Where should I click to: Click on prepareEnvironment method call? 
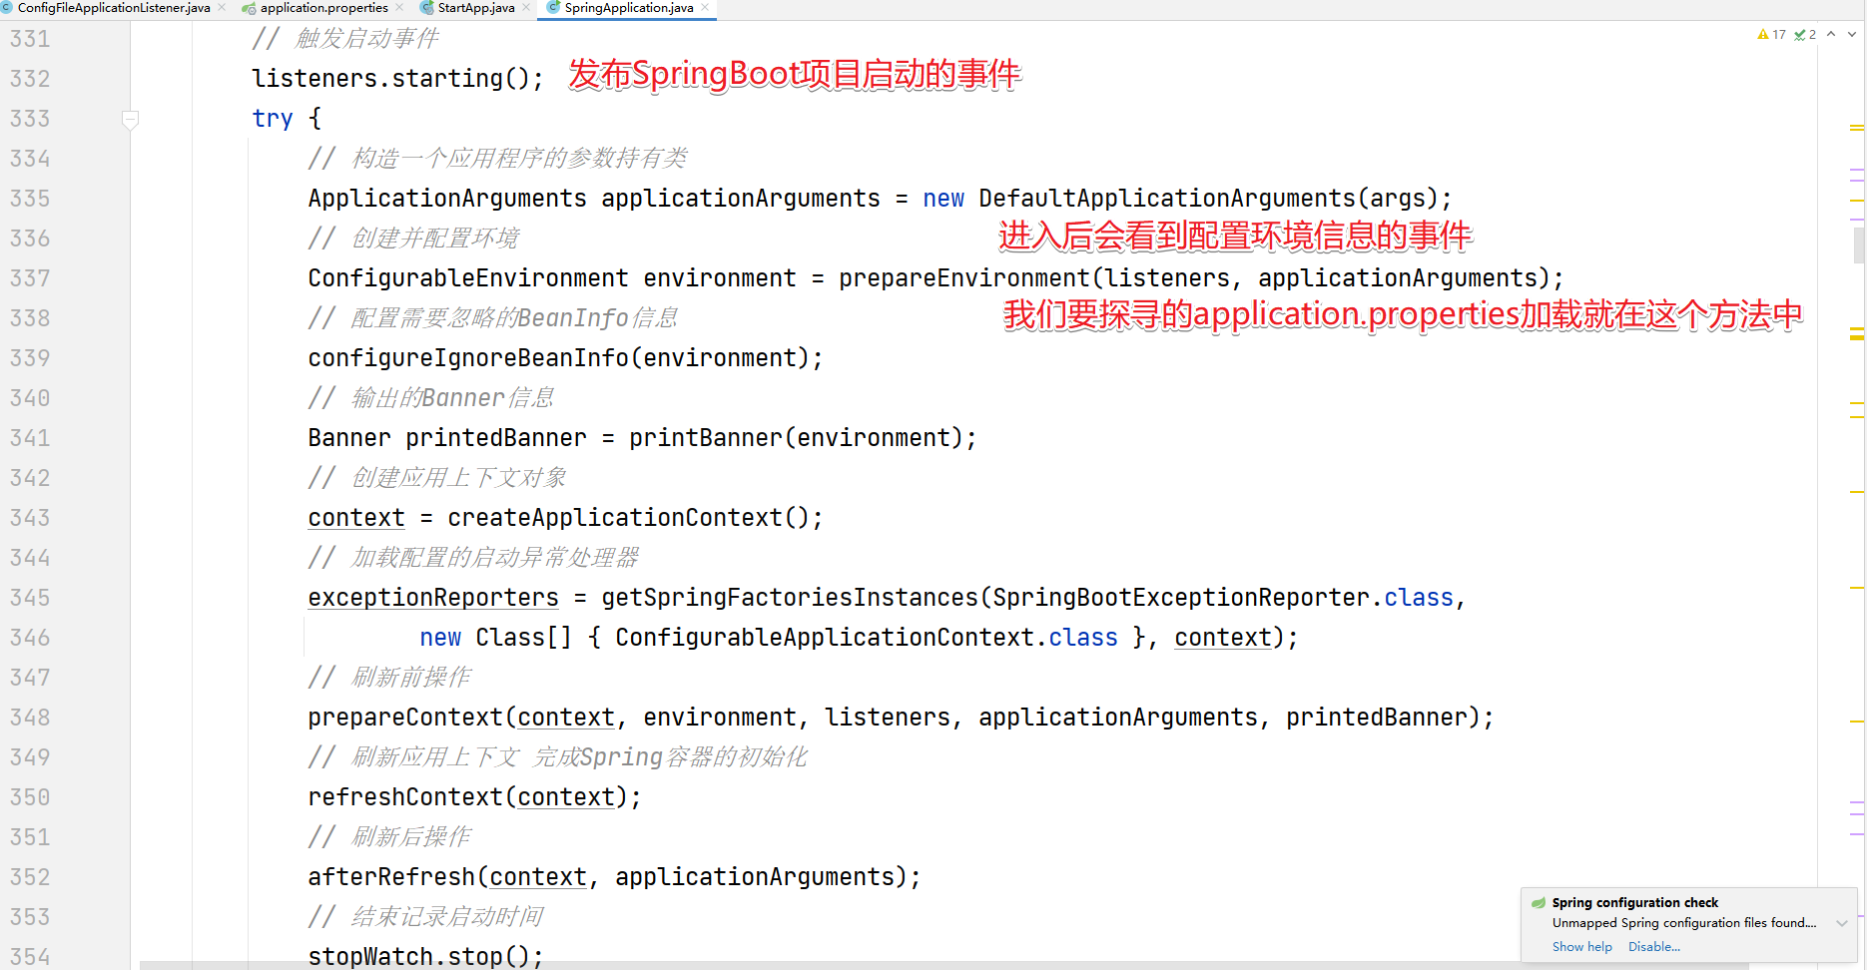tap(963, 278)
